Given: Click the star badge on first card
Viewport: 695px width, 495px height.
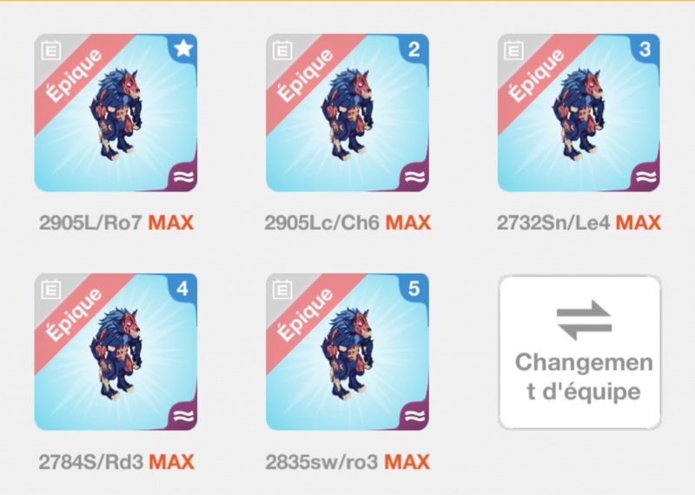Looking at the screenshot, I should pos(183,49).
